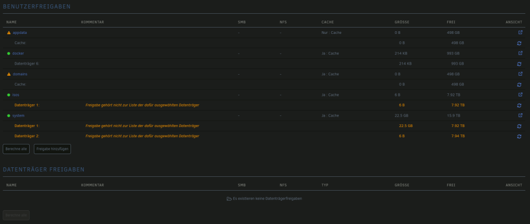Open the system share settings
This screenshot has width=530, height=224.
[18, 115]
